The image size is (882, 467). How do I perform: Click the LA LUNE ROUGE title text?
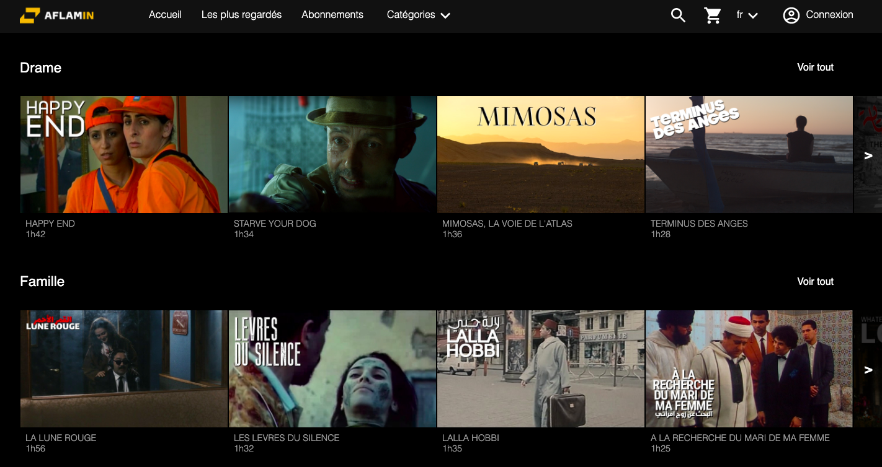[x=61, y=438]
